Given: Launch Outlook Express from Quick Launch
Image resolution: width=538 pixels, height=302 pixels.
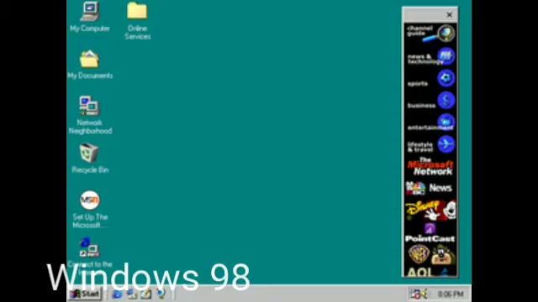Looking at the screenshot, I should click(x=132, y=294).
